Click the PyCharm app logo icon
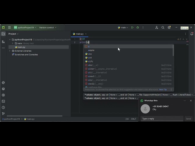This screenshot has height=146, width=195. click(3, 27)
